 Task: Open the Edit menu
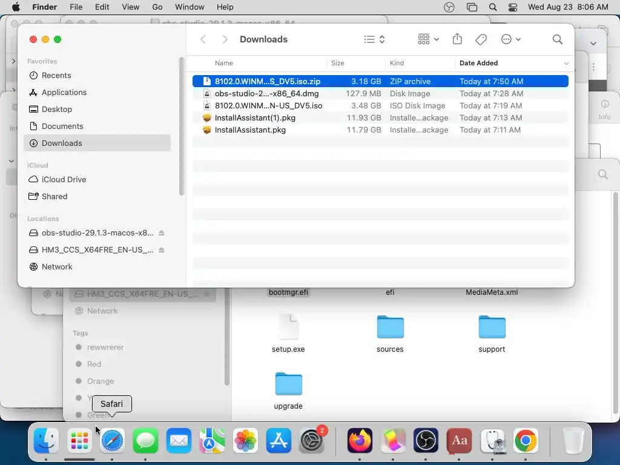[102, 7]
